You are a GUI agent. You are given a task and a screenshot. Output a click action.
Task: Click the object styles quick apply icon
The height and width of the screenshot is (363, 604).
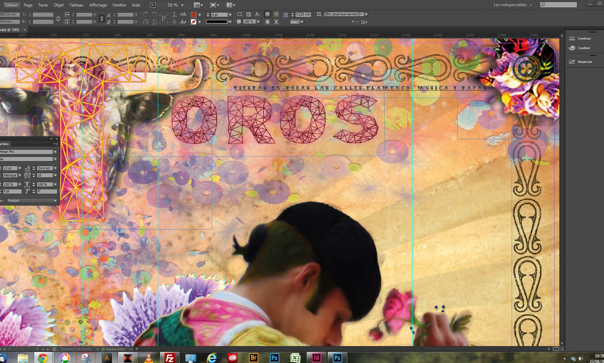click(319, 14)
